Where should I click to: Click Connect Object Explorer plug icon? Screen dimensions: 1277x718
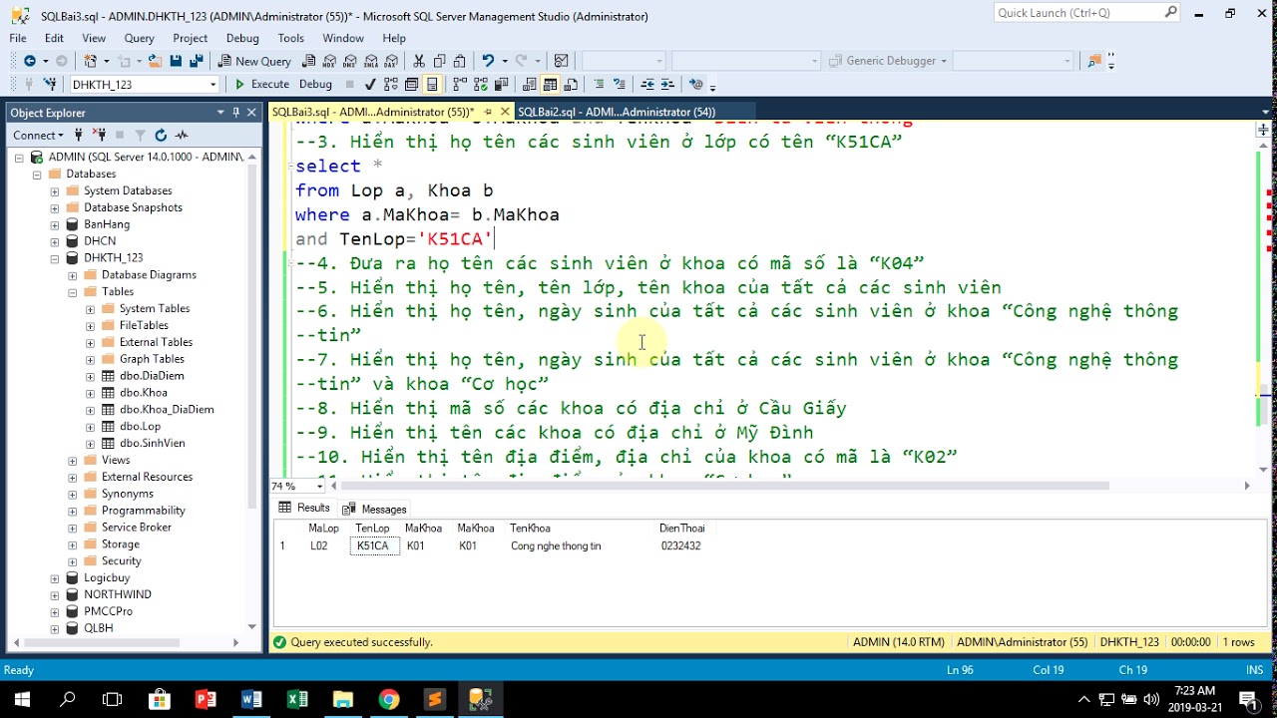[x=80, y=135]
